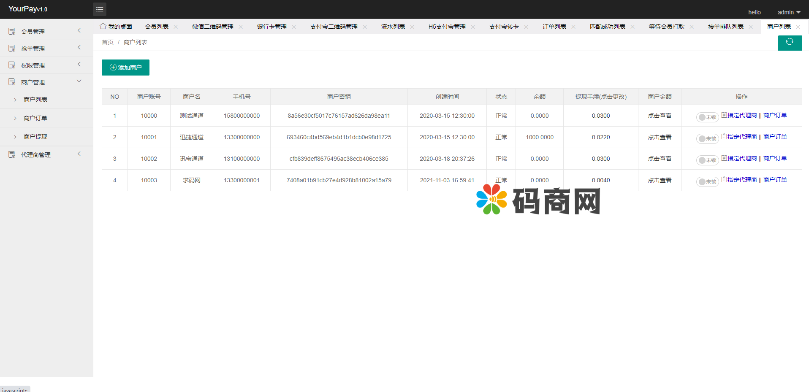Click the 会员管理 document icon in sidebar
The height and width of the screenshot is (392, 809).
point(11,31)
